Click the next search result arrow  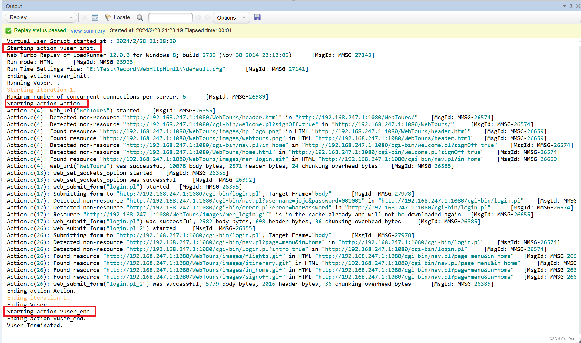208,17
